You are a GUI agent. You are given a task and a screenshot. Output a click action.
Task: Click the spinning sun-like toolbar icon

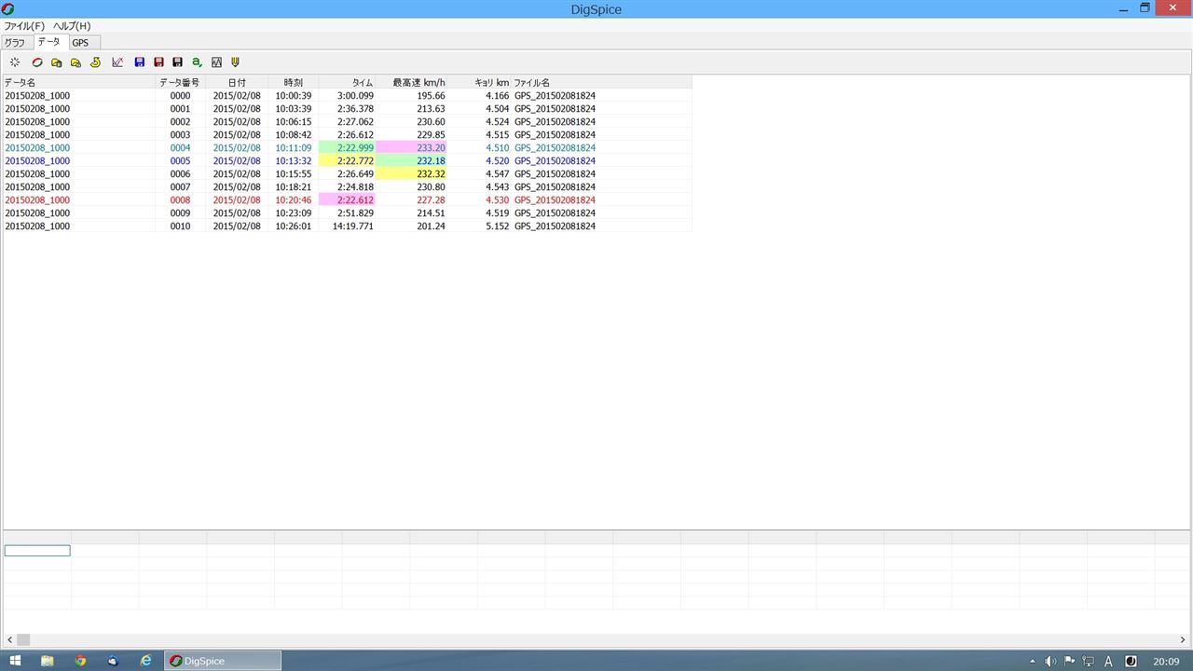point(15,62)
